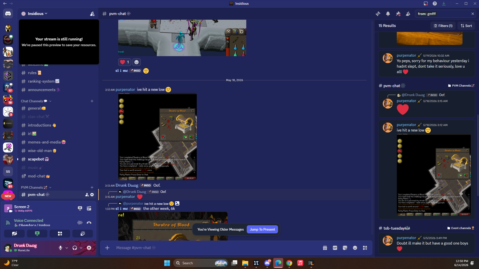This screenshot has height=269, width=479.
Task: Open the wise-old-man channel
Action: (57, 151)
